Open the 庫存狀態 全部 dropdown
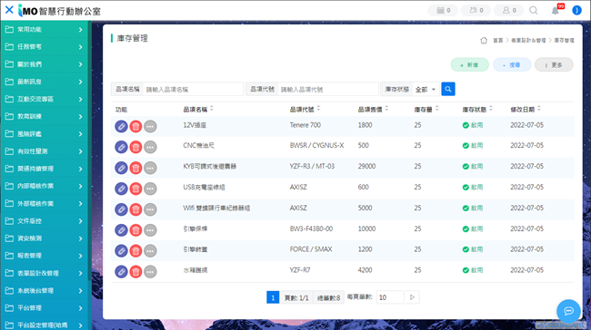 [x=426, y=90]
